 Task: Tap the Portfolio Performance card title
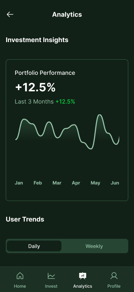(x=45, y=73)
